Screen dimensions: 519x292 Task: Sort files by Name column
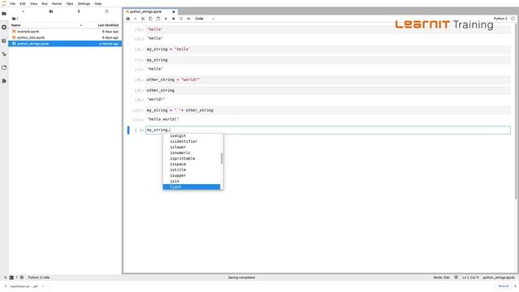click(16, 25)
